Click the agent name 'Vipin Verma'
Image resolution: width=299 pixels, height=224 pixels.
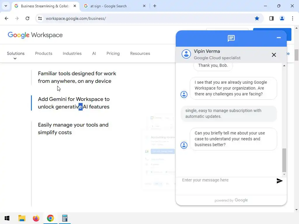click(x=207, y=51)
